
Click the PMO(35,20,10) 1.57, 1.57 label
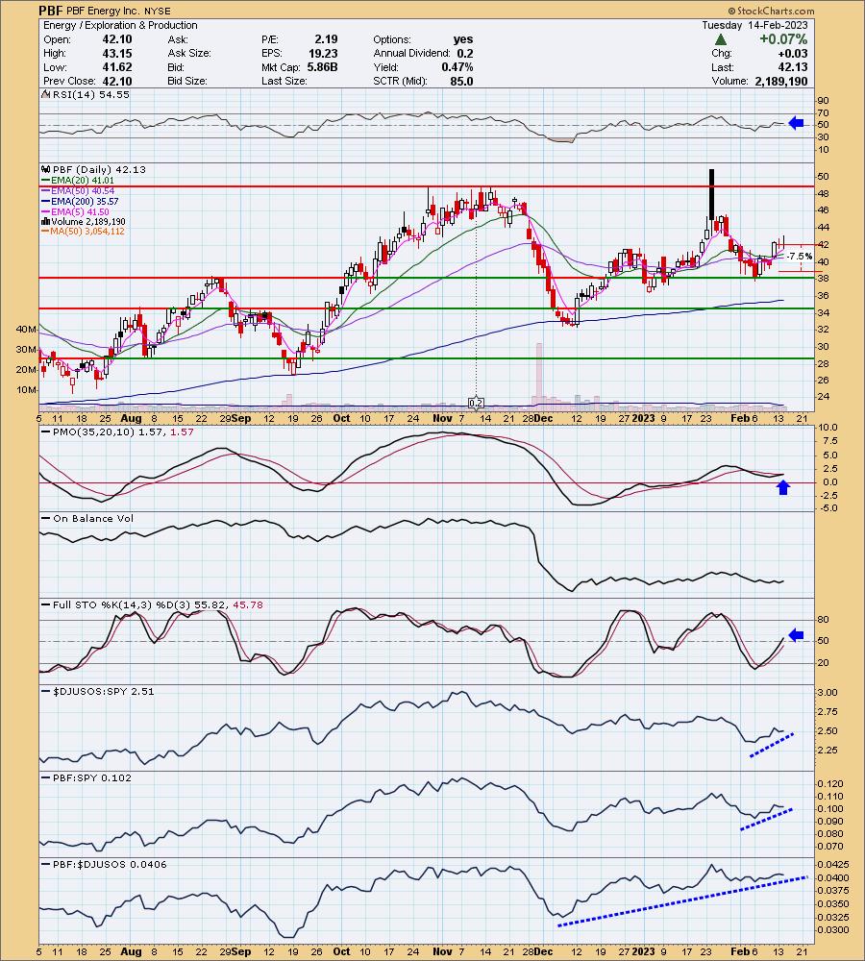[x=123, y=432]
